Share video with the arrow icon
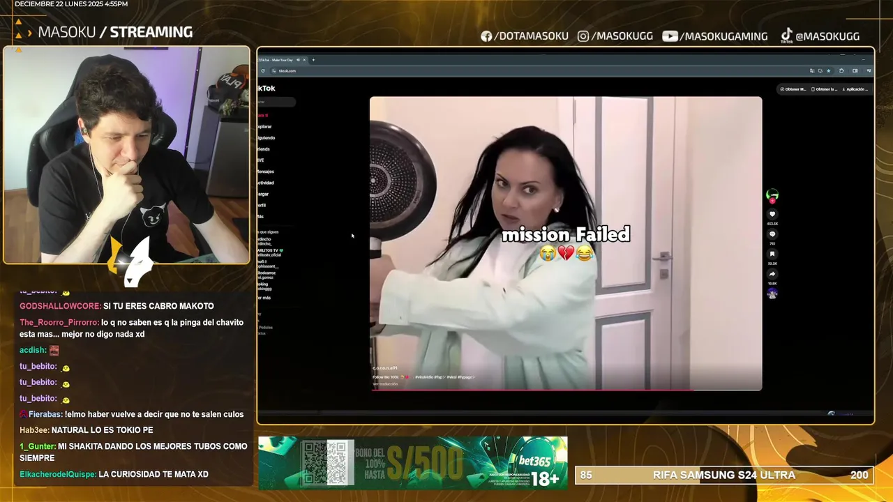This screenshot has height=502, width=893. 772,274
